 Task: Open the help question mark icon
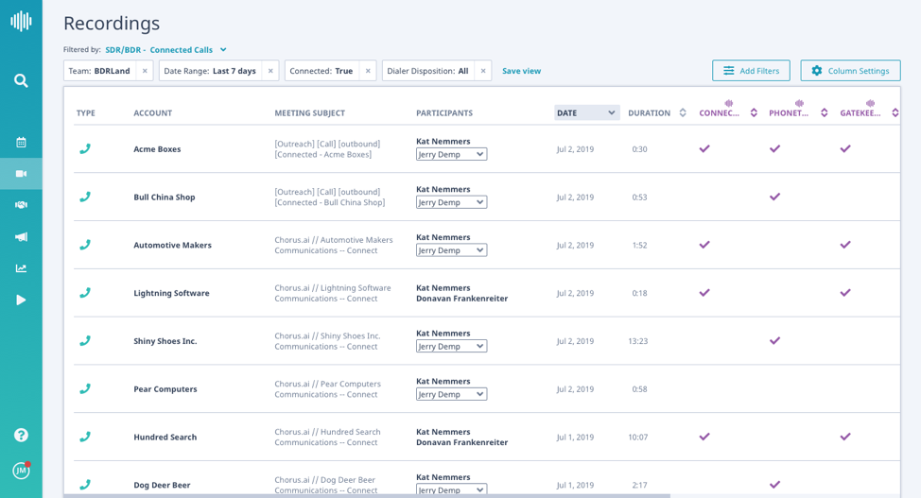pyautogui.click(x=21, y=436)
